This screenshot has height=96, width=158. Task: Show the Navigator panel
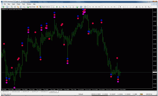18,7
